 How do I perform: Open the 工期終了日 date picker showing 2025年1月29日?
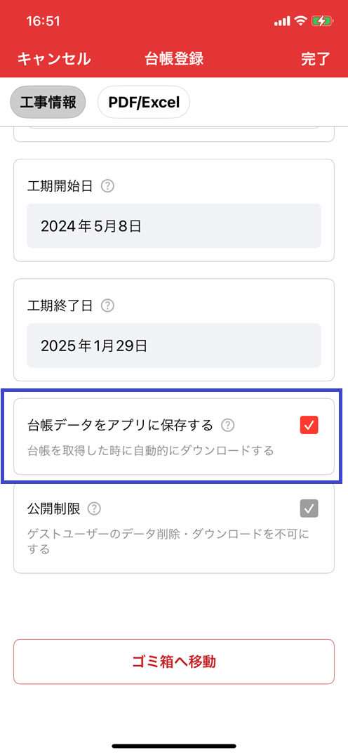click(x=174, y=346)
